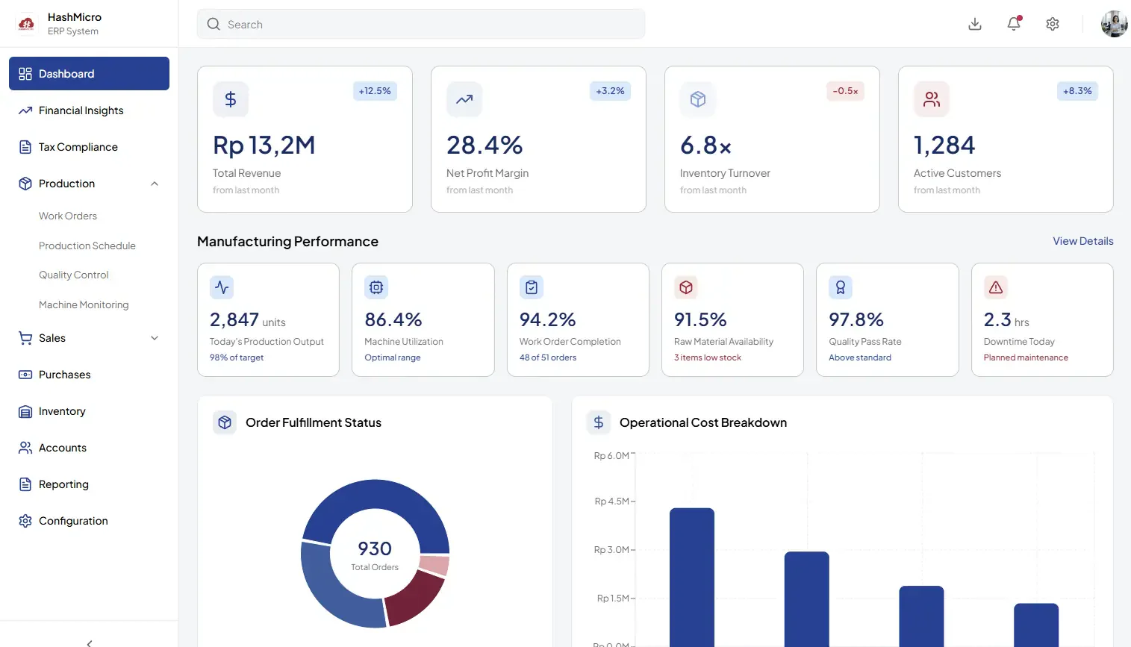Click the Search input field
Image resolution: width=1131 pixels, height=647 pixels.
[421, 24]
